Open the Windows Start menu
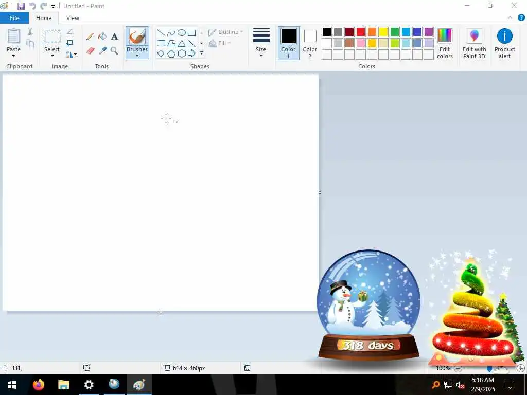 [x=12, y=385]
